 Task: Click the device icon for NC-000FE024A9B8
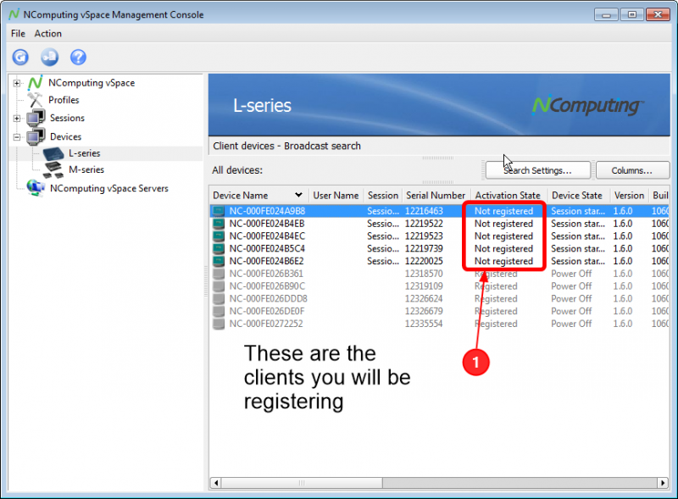pyautogui.click(x=219, y=211)
